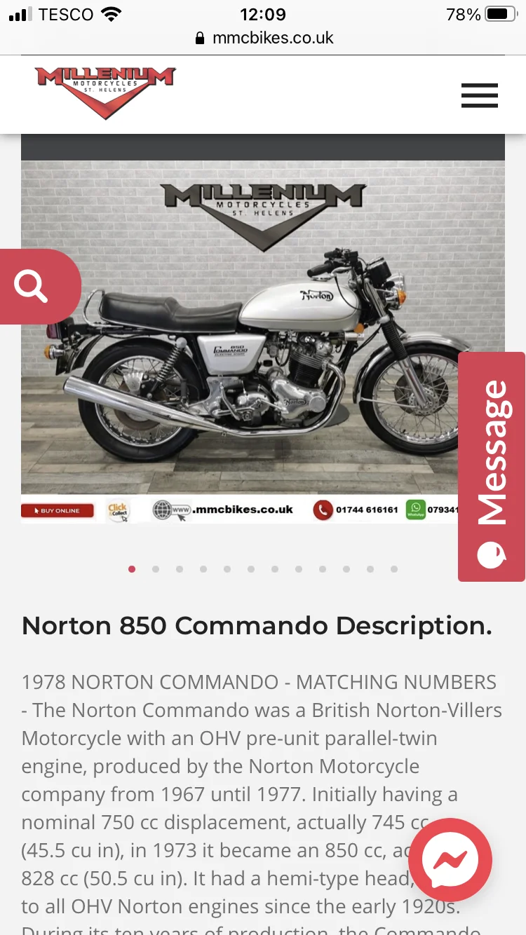Click the Millenium Motorcycles header logo
Viewport: 526px width, 935px height.
click(105, 92)
